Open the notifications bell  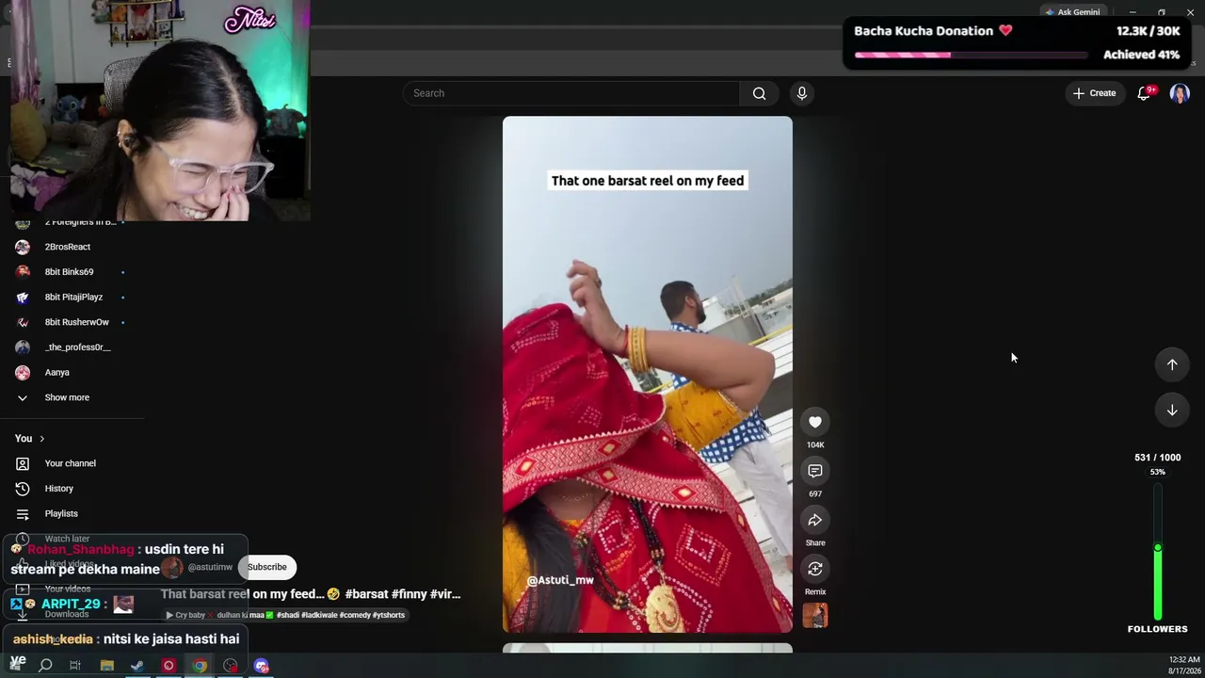coord(1145,93)
